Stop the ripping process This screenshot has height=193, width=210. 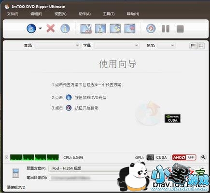coord(180,29)
